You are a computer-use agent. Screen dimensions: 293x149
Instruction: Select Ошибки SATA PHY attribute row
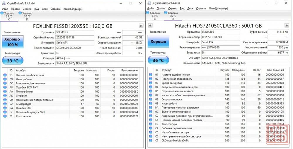click(x=71, y=88)
